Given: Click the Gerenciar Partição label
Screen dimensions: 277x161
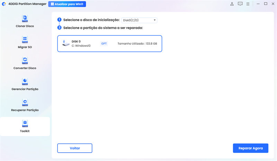Looking at the screenshot, I should tap(25, 89).
